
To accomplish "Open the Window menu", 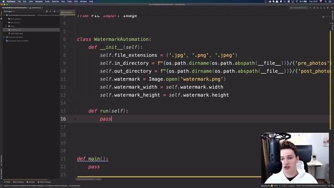I will (x=83, y=2).
